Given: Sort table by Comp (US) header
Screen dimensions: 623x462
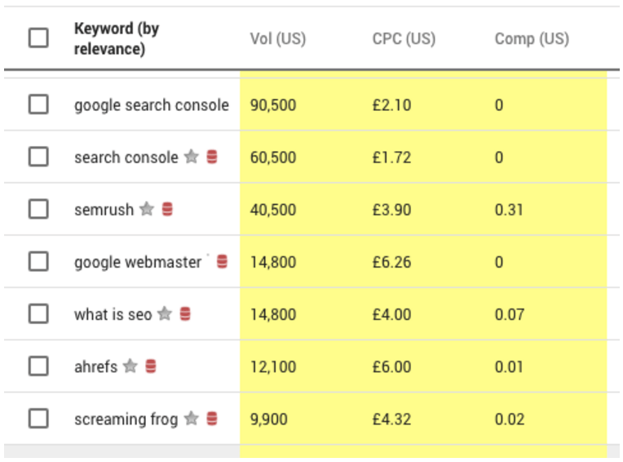Looking at the screenshot, I should pos(532,38).
